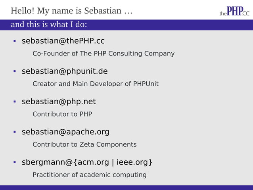Screen dimensions: 253x190
Task: Click the bullet beside sebastian@phpunit.de
Action: (14, 71)
